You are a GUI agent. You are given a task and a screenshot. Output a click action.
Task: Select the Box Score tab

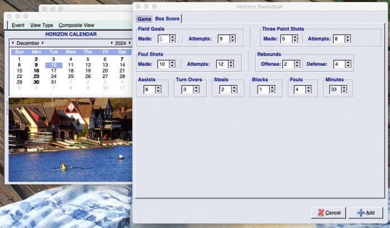pos(167,19)
